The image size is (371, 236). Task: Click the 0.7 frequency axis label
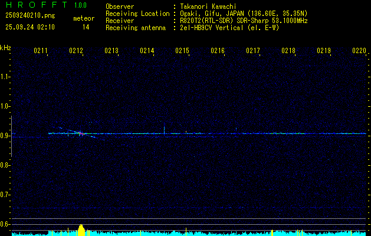point(5,195)
